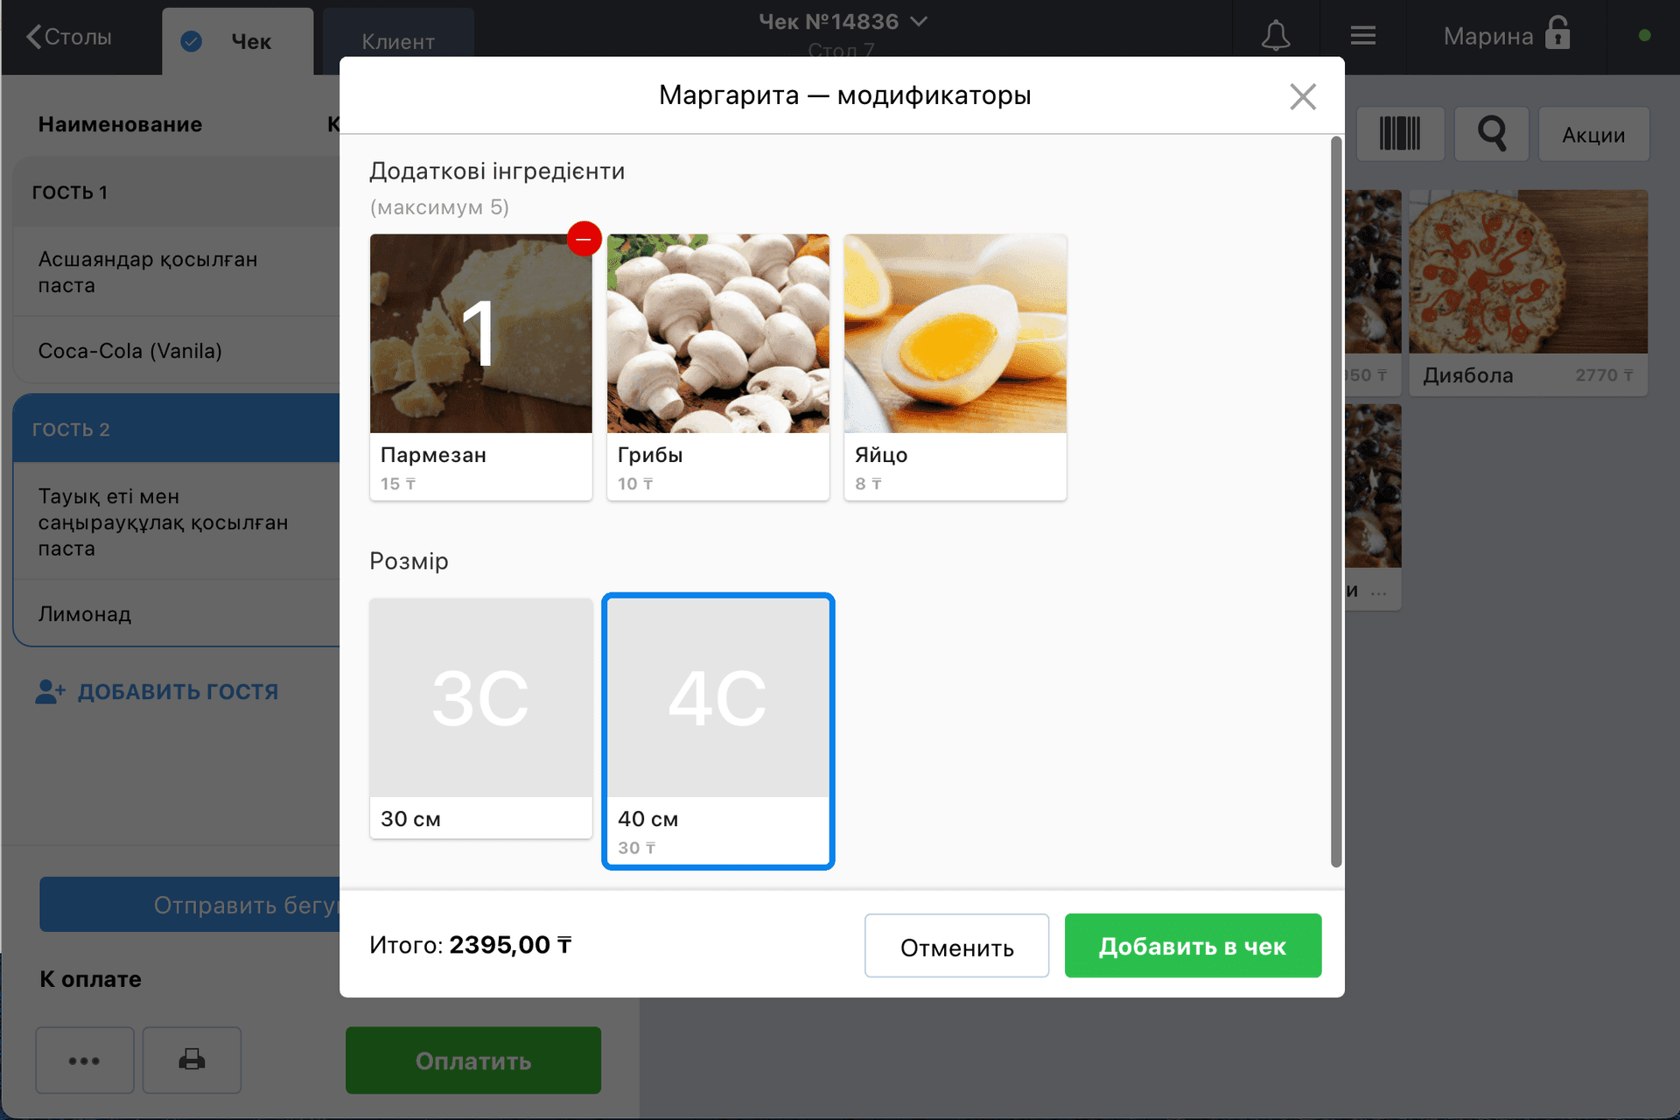Switch to the Клиент tab
Viewport: 1680px width, 1120px height.
click(398, 41)
